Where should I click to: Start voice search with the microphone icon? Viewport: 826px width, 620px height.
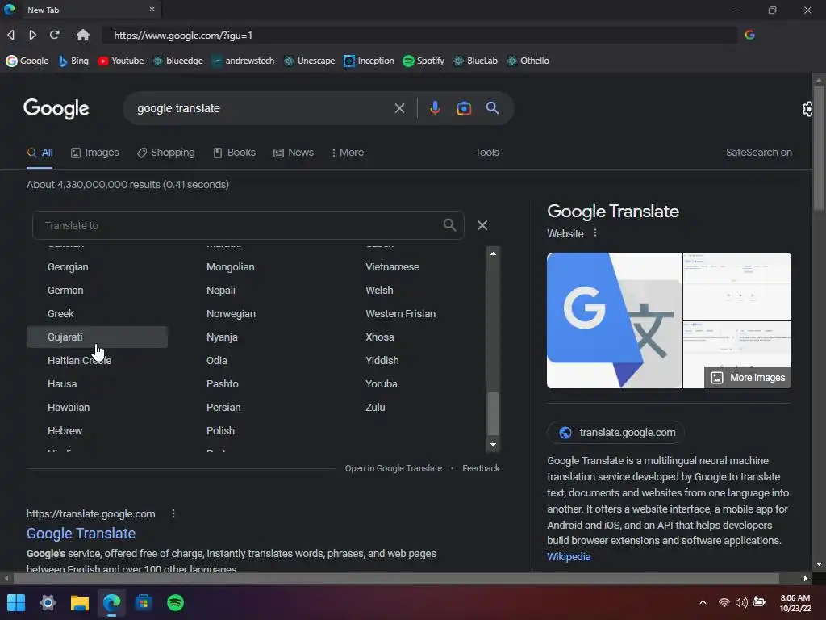tap(435, 108)
